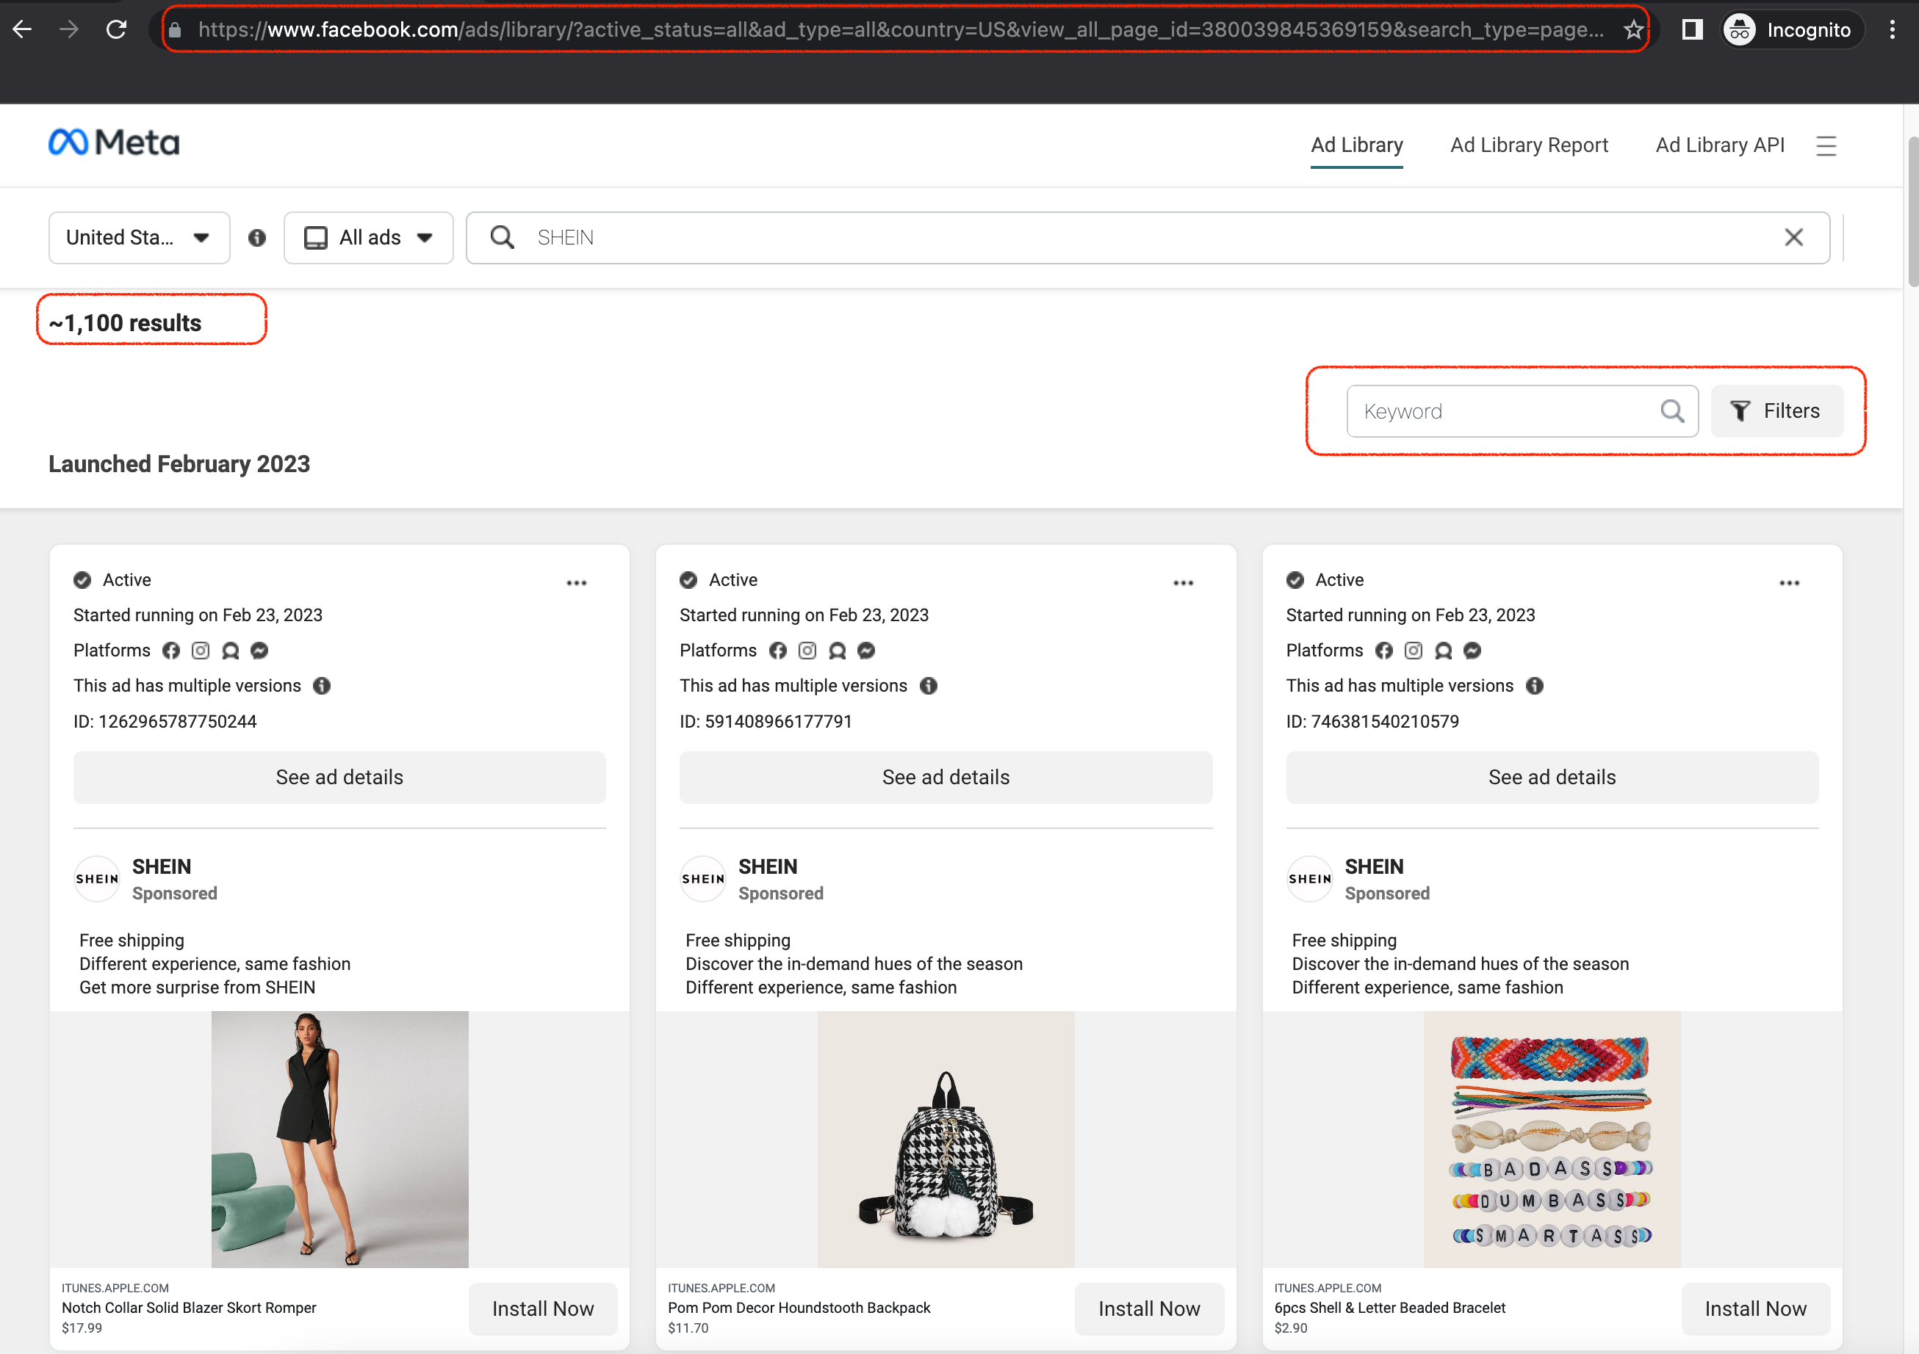Click the magnifier icon in the Keyword field
The height and width of the screenshot is (1354, 1919).
click(x=1672, y=410)
